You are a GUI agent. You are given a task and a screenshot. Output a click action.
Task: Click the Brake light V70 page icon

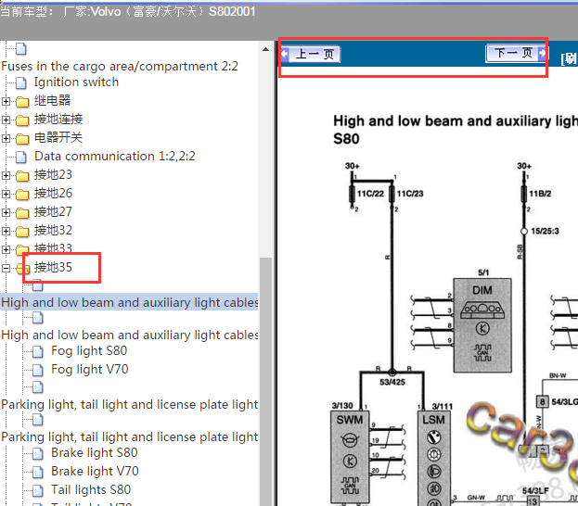(x=38, y=472)
